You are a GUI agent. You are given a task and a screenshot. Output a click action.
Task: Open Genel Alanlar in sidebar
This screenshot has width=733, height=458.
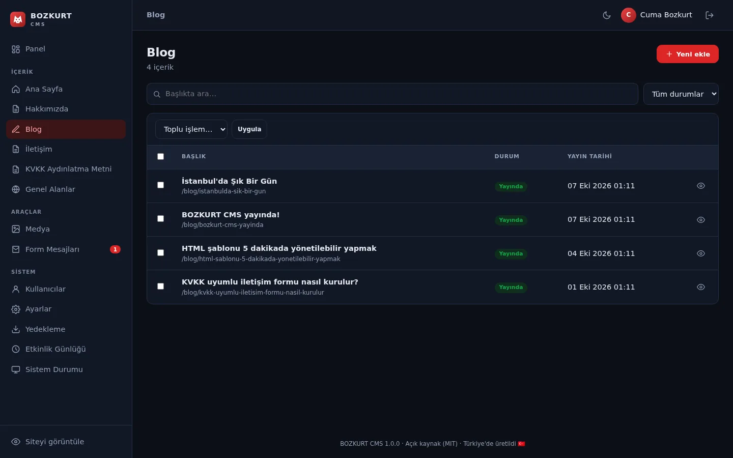66,189
